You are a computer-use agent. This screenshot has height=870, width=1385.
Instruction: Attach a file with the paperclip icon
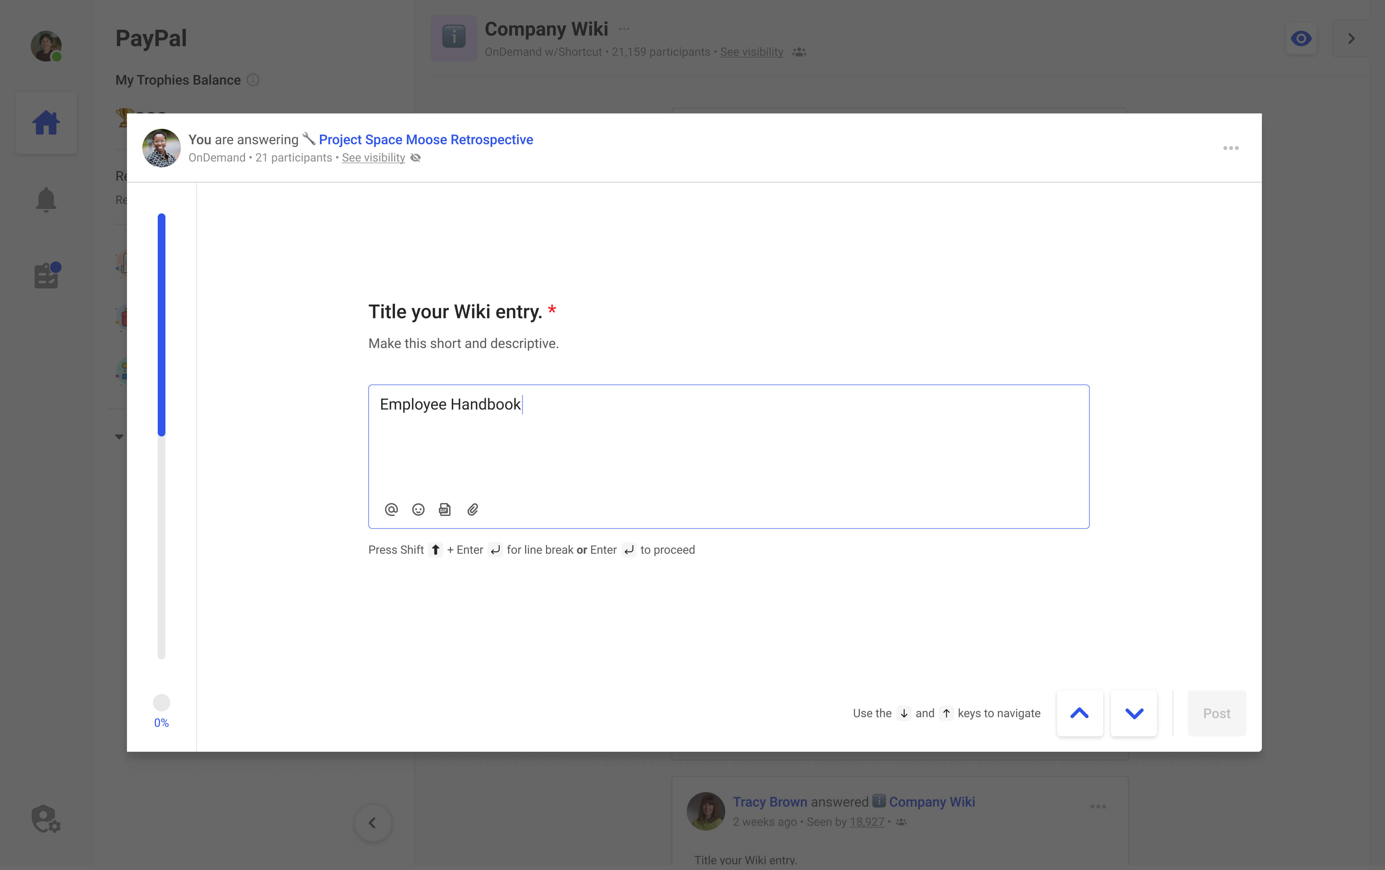pyautogui.click(x=473, y=510)
